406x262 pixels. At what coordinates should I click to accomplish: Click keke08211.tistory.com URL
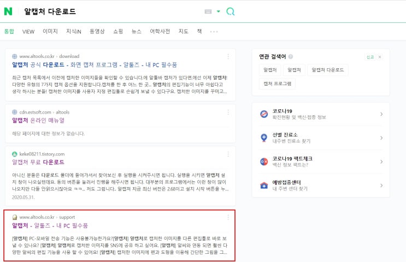tap(42, 154)
